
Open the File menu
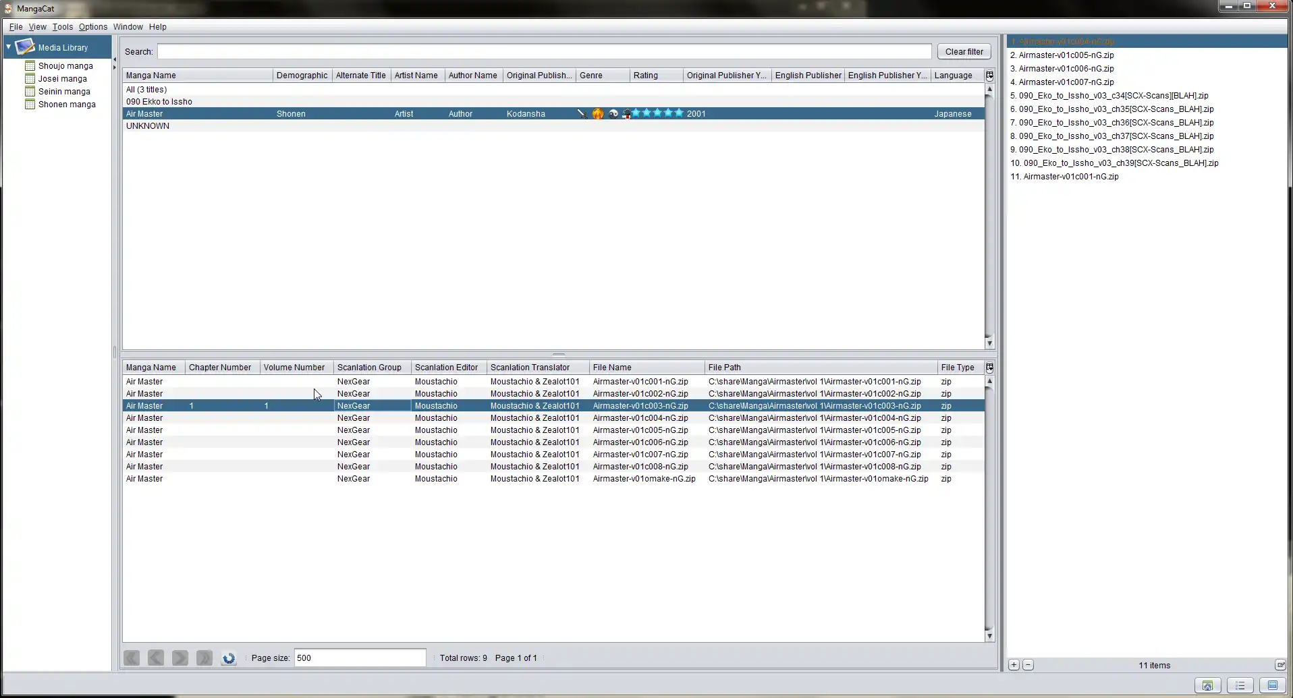tap(16, 27)
